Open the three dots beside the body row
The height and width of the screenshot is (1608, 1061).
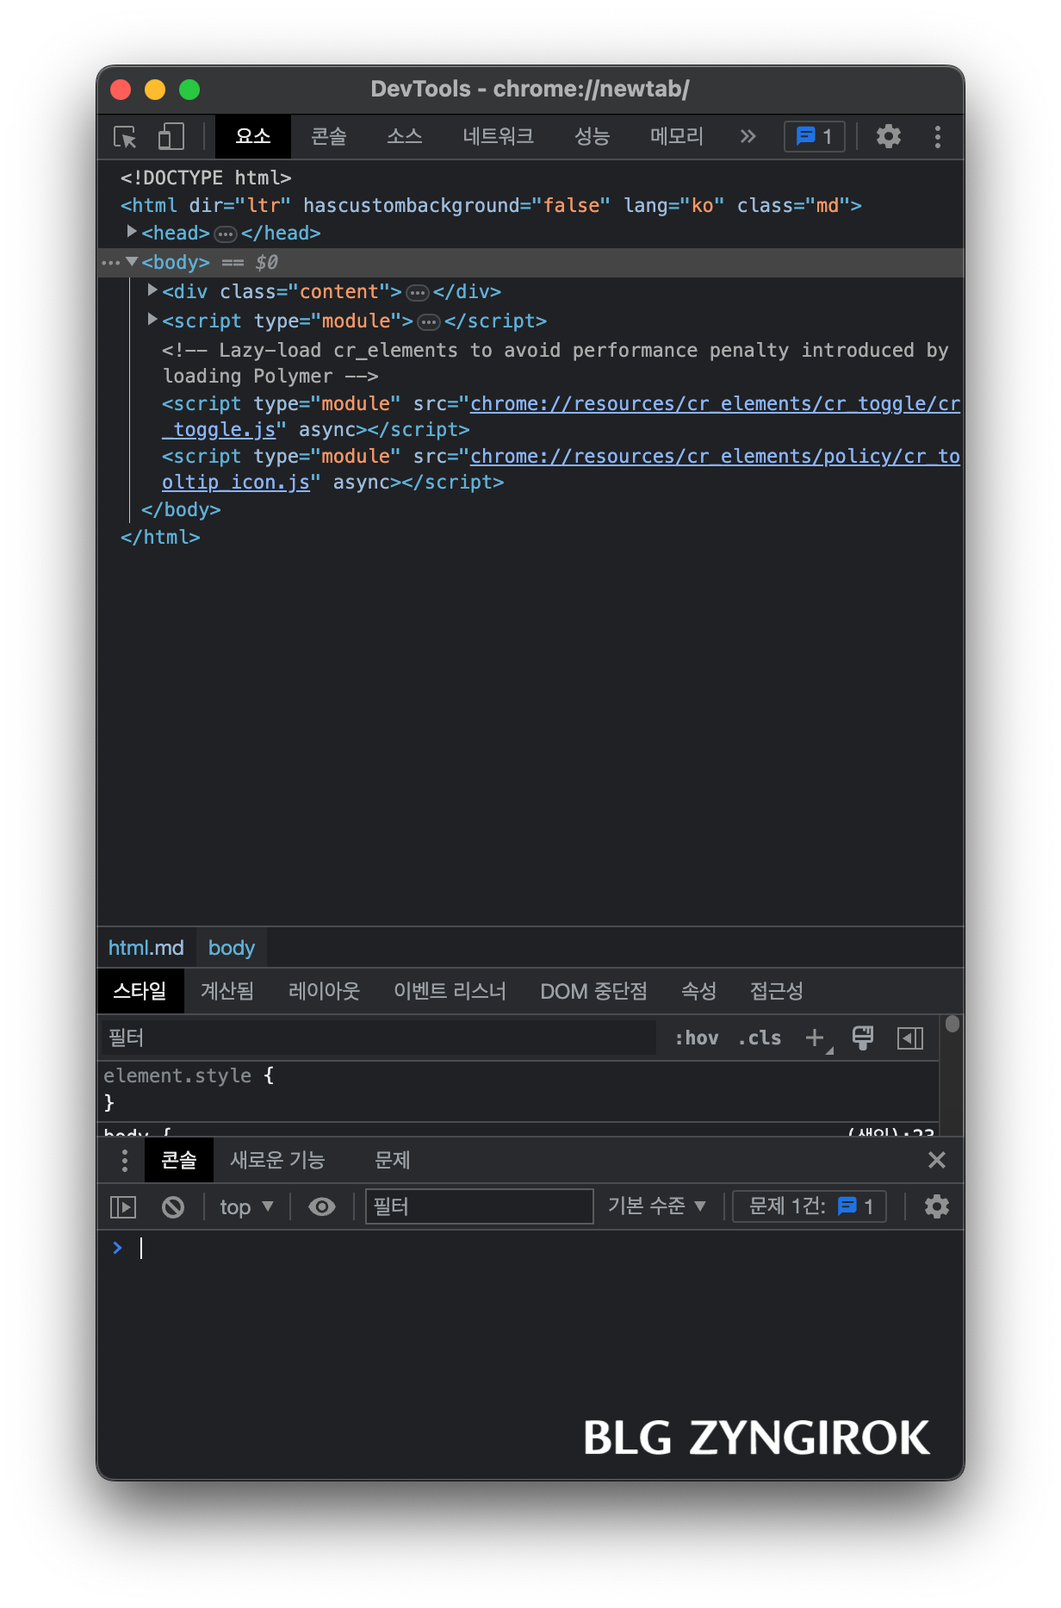click(x=110, y=263)
